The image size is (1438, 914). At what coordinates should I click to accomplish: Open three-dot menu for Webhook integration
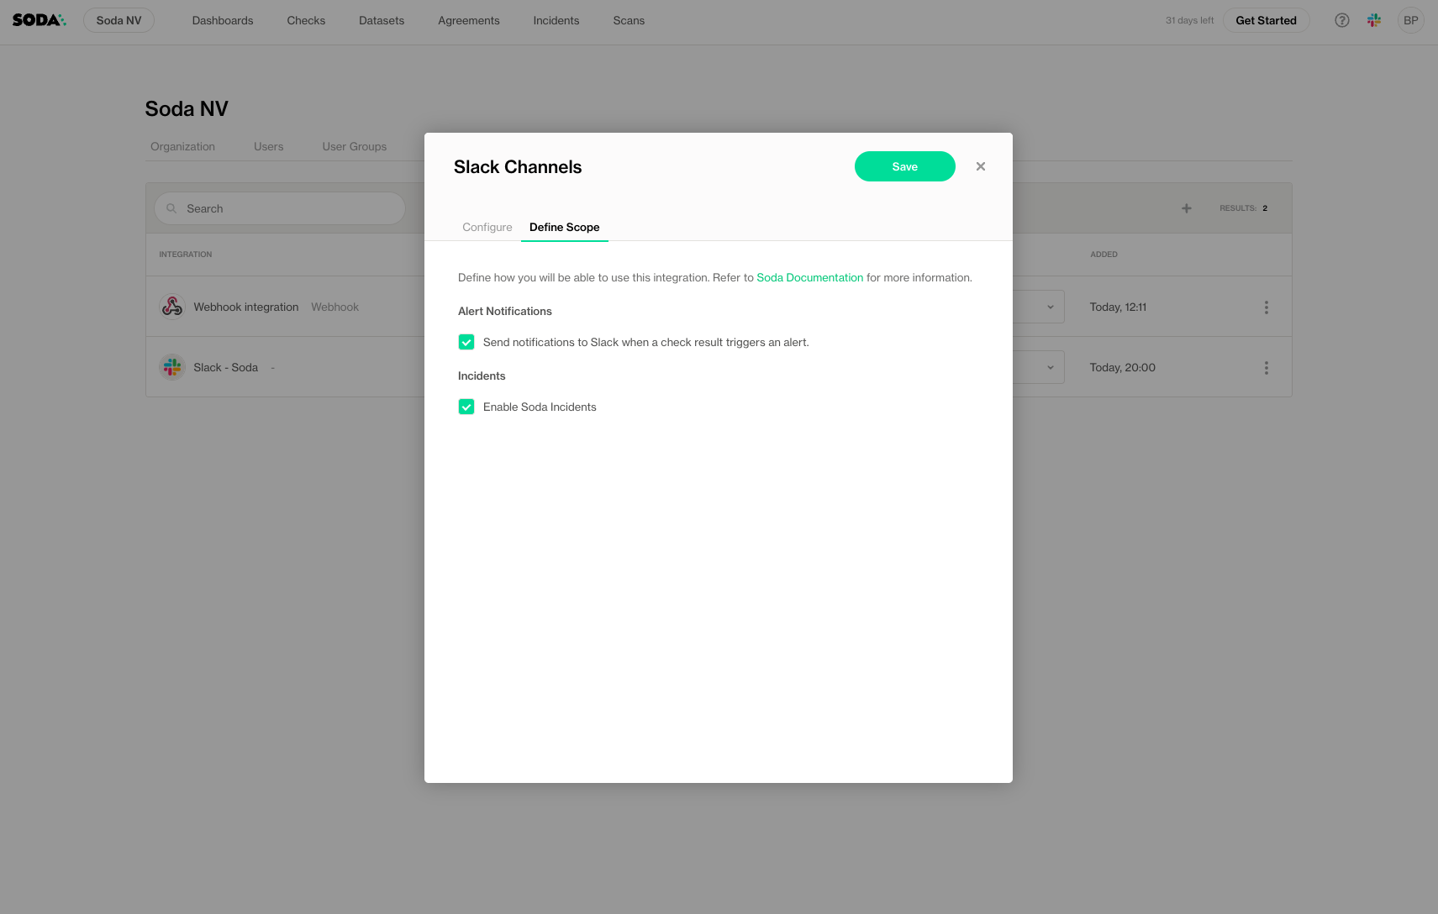pyautogui.click(x=1266, y=307)
